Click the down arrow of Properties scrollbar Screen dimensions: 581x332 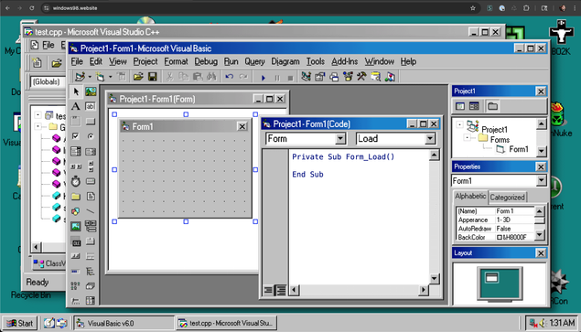pos(540,234)
